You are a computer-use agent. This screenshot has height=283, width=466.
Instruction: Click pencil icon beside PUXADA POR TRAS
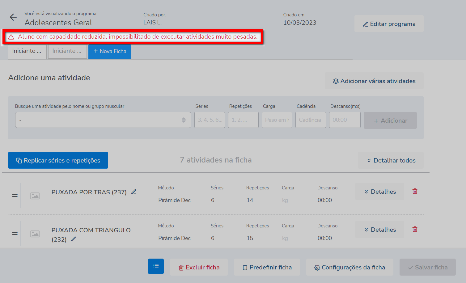tap(134, 192)
